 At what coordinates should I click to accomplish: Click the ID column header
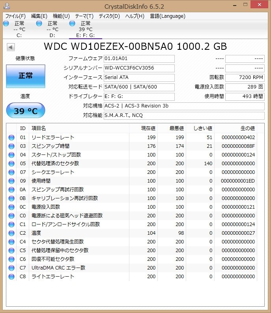pos(23,128)
